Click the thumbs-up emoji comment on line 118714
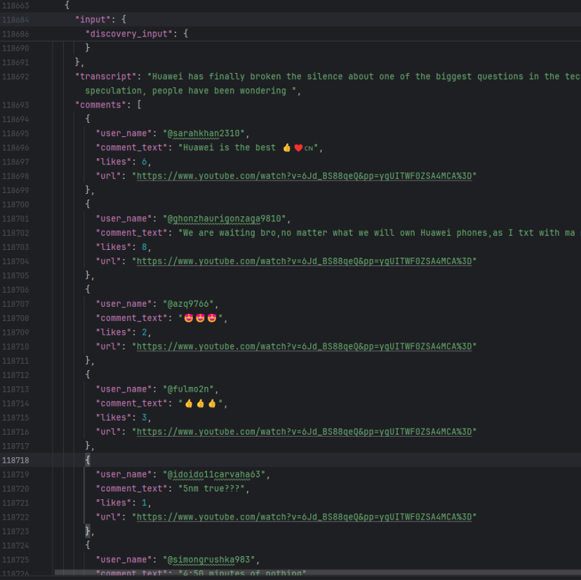 click(200, 403)
